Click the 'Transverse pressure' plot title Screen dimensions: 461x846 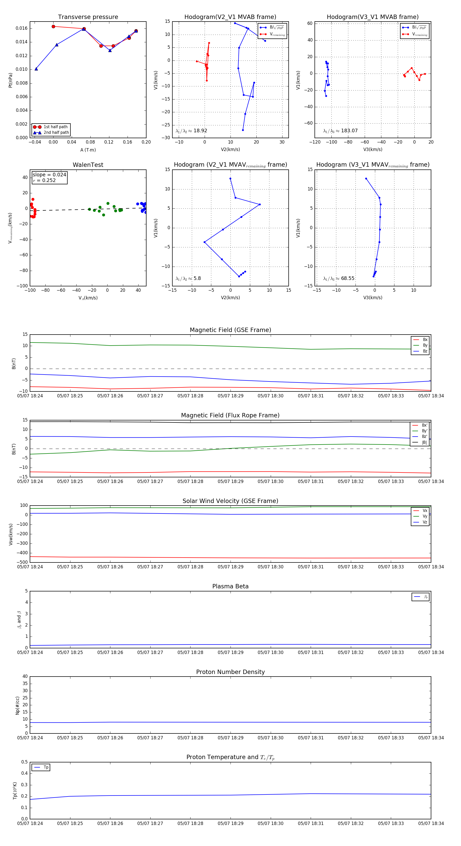point(88,17)
